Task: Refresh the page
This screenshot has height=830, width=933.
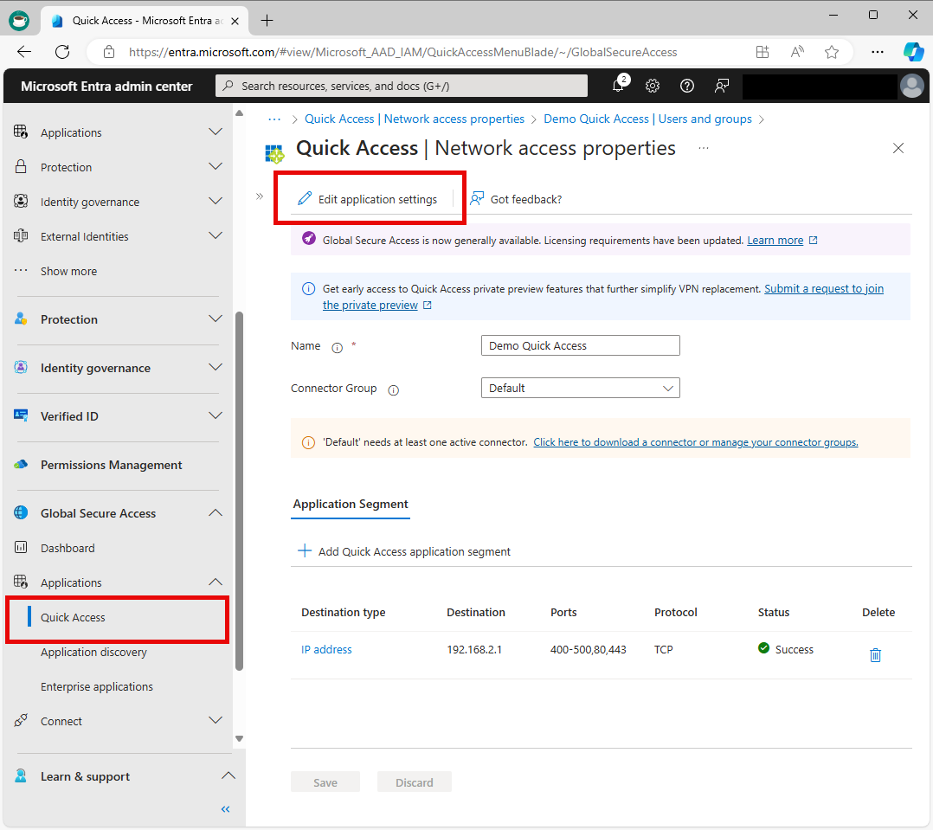Action: (x=62, y=52)
